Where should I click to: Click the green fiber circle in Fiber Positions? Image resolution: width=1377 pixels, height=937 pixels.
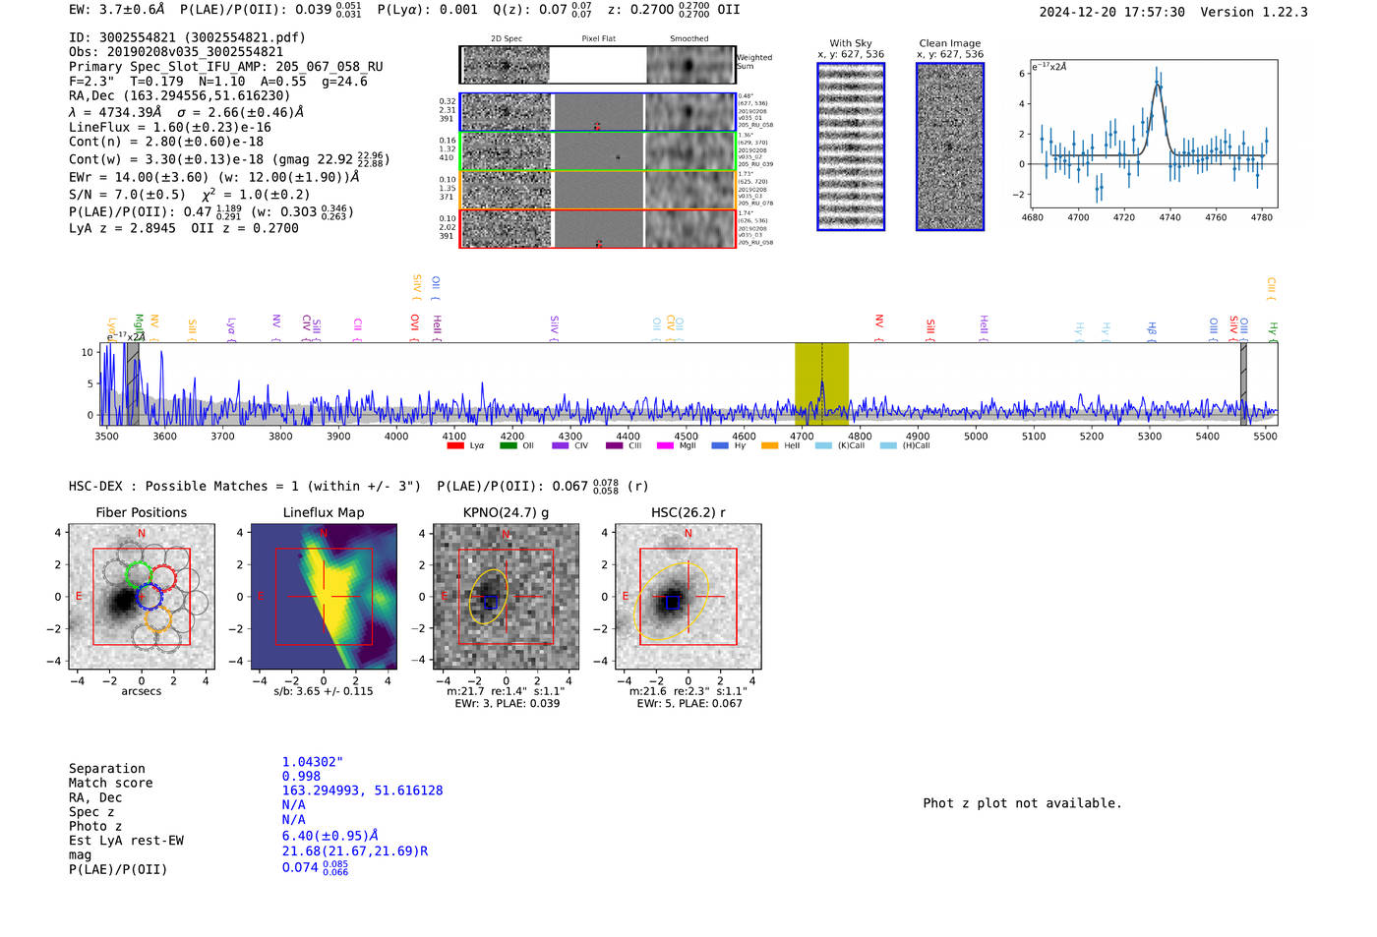[x=139, y=575]
